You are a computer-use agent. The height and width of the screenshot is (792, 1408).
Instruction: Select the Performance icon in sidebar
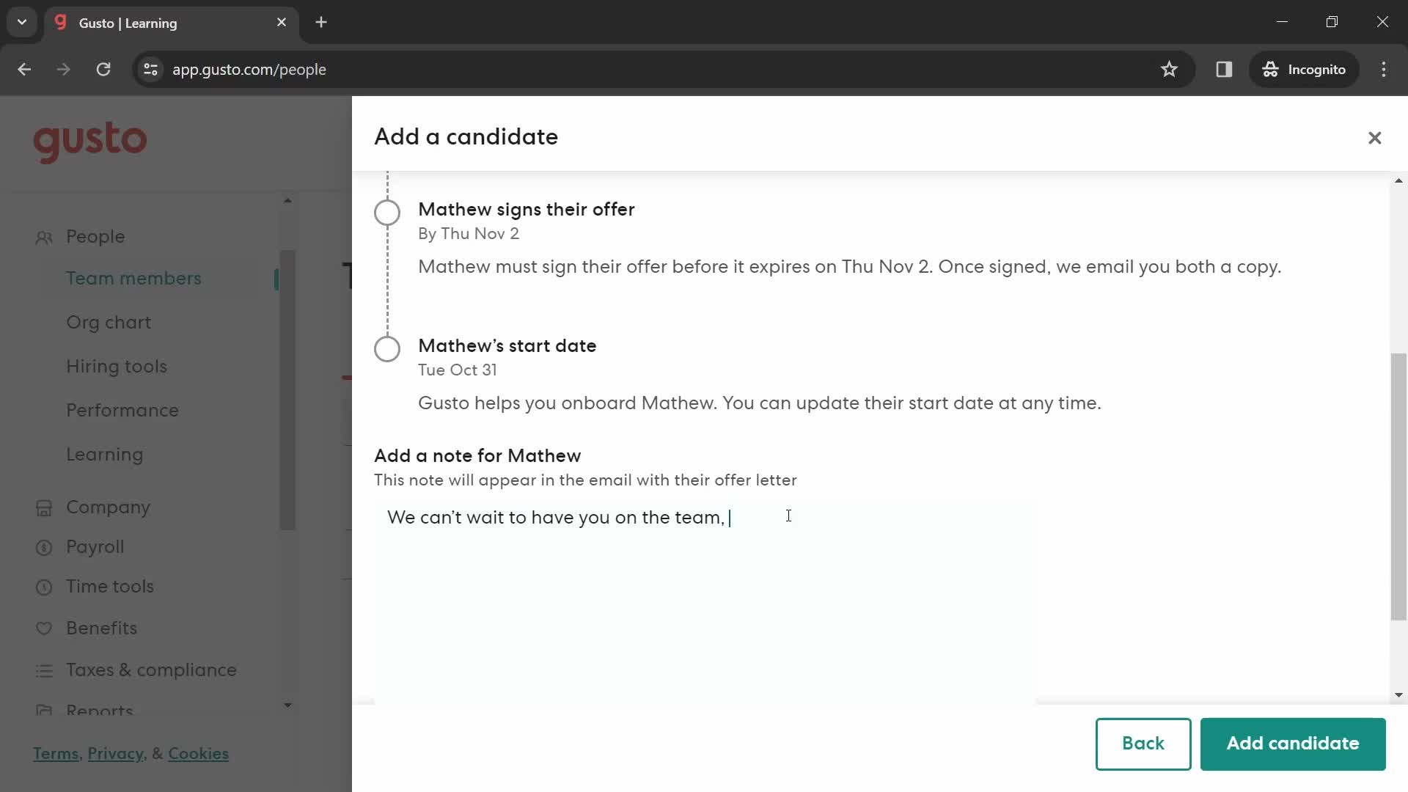(122, 410)
